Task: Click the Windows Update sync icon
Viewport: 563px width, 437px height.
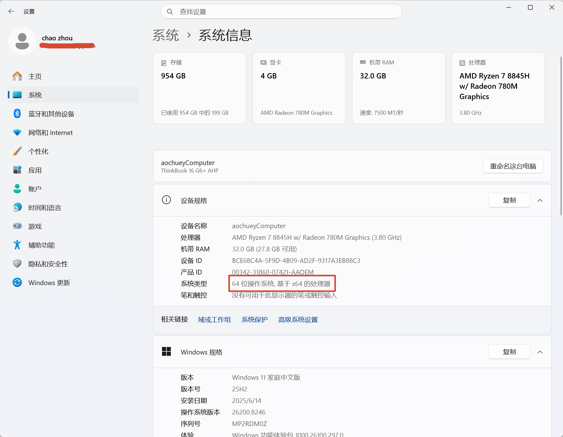Action: pos(17,283)
